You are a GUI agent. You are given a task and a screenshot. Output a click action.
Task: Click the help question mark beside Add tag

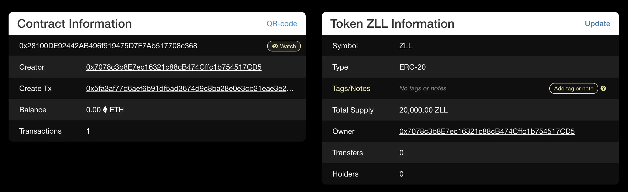click(x=604, y=88)
